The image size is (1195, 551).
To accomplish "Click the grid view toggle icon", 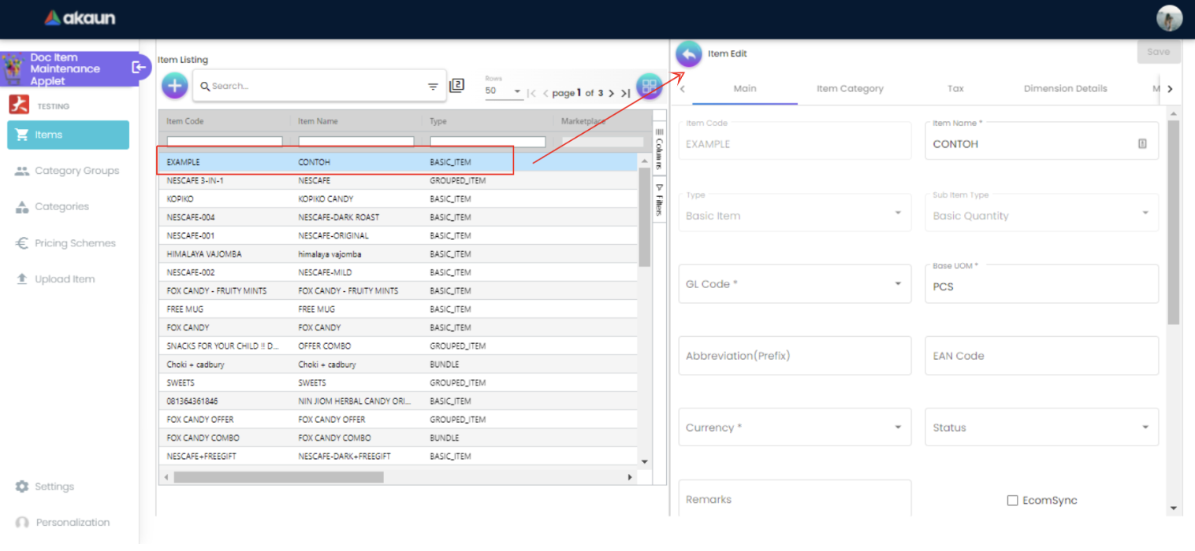I will tap(649, 86).
